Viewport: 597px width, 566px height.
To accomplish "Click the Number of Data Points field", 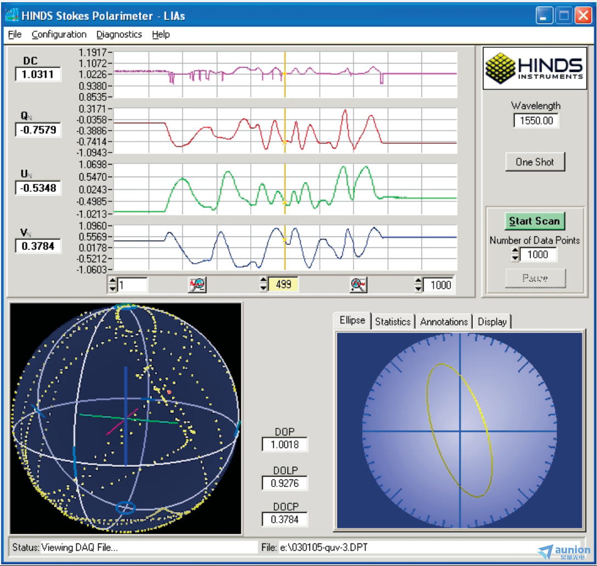I will click(x=538, y=254).
